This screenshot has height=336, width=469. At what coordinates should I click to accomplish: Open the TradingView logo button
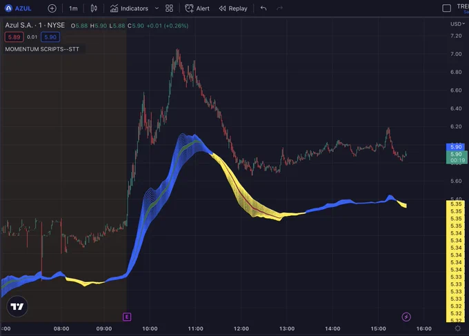point(17,306)
